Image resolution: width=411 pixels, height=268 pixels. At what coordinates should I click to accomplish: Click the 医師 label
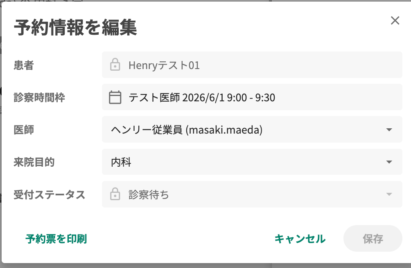click(24, 130)
